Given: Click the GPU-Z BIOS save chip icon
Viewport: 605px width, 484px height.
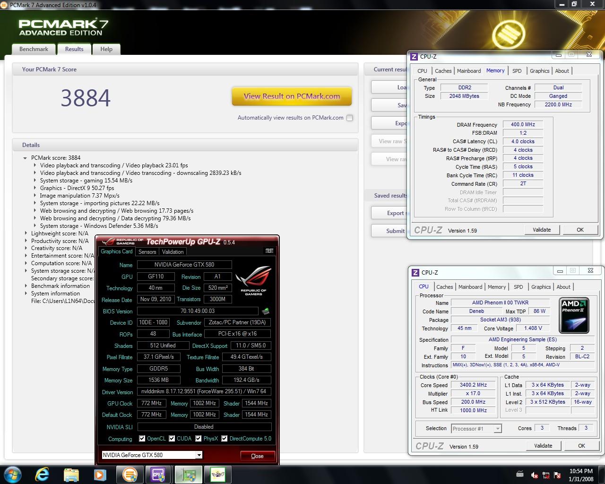Looking at the screenshot, I should pos(266,311).
